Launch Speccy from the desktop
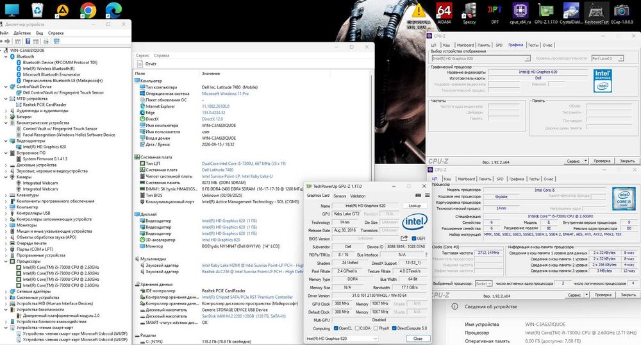Image resolution: width=641 pixels, height=345 pixels. click(x=469, y=13)
